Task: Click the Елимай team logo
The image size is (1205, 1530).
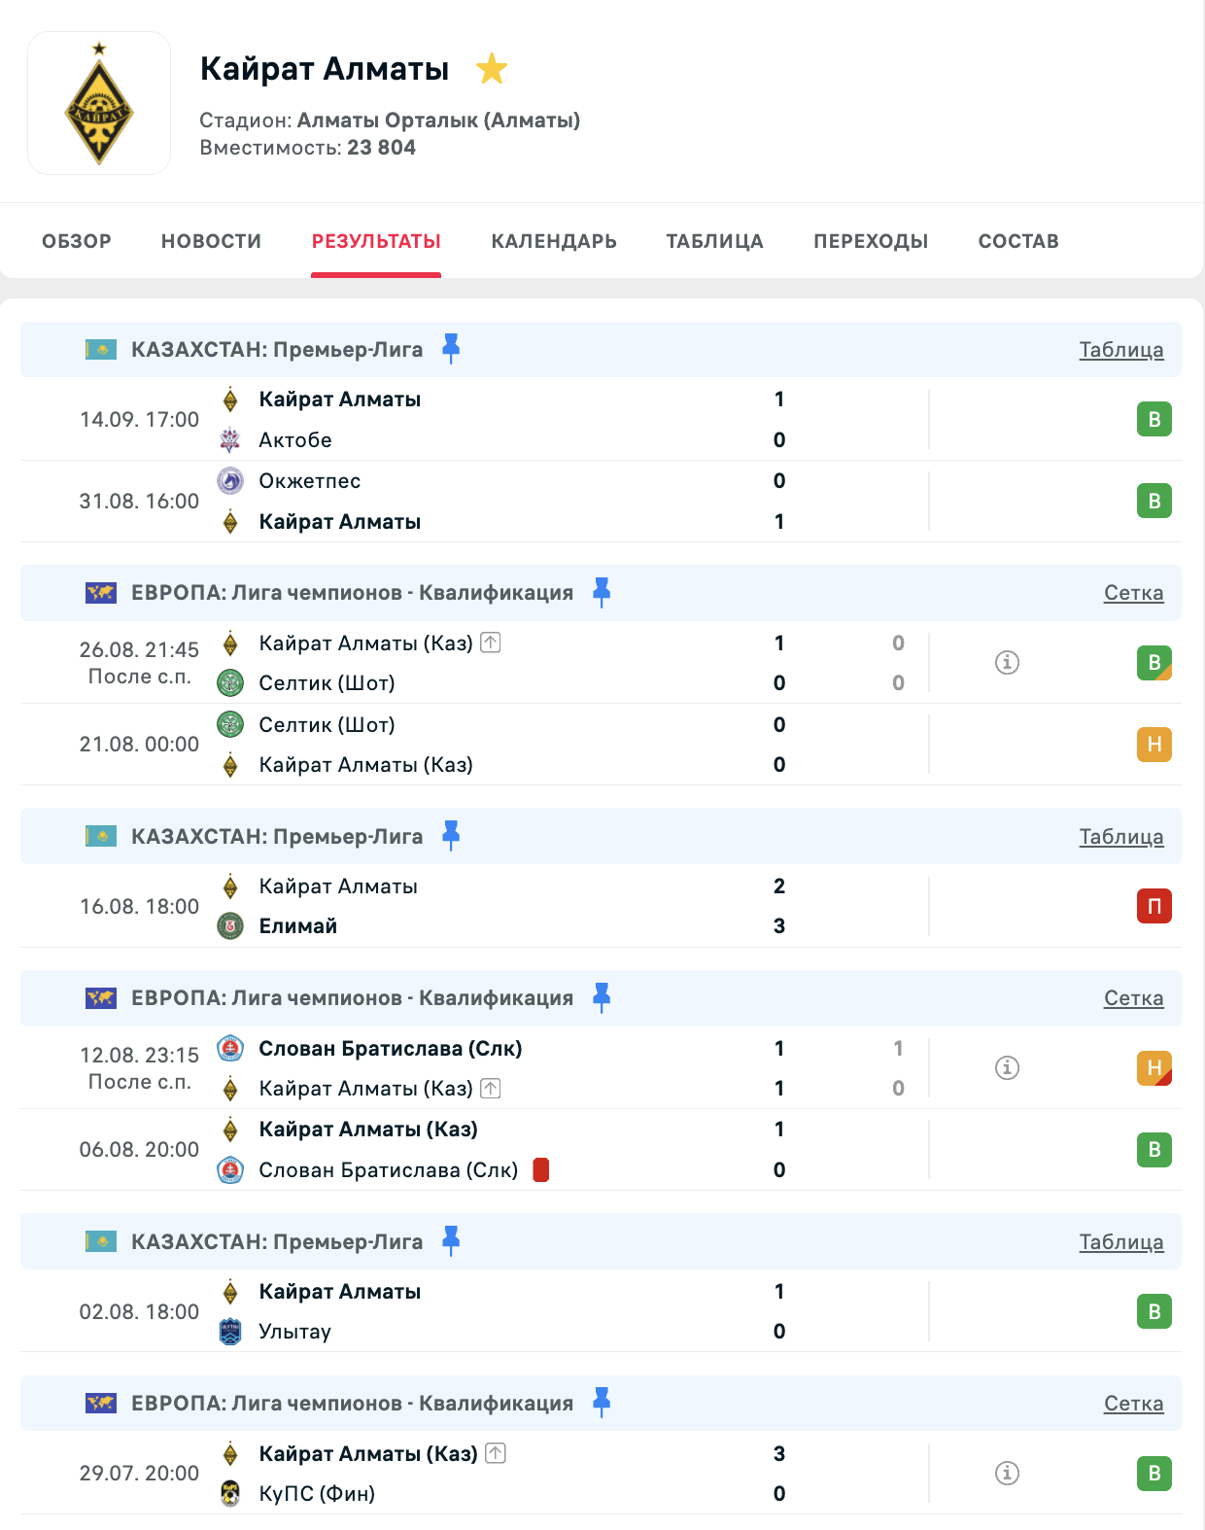Action: pyautogui.click(x=230, y=926)
